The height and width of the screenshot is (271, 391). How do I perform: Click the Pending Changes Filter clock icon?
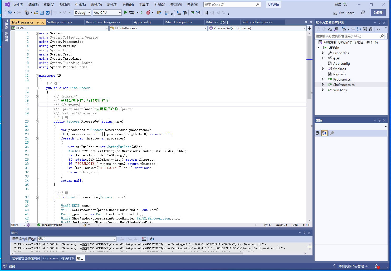point(344,29)
